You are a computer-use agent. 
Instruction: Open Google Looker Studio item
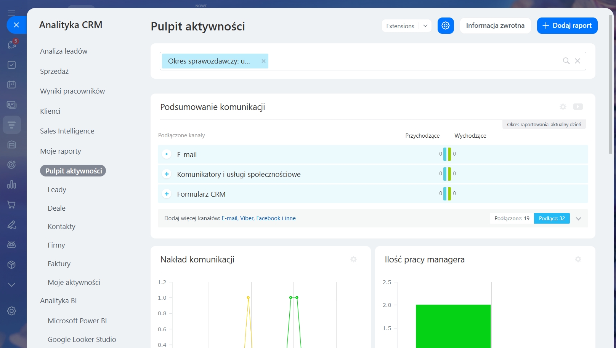coord(82,339)
